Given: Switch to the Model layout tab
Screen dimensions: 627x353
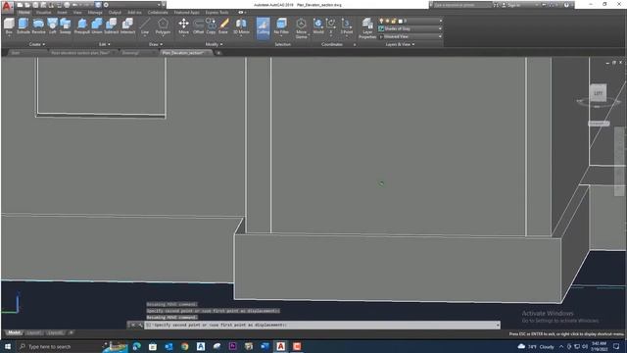Looking at the screenshot, I should (14, 332).
